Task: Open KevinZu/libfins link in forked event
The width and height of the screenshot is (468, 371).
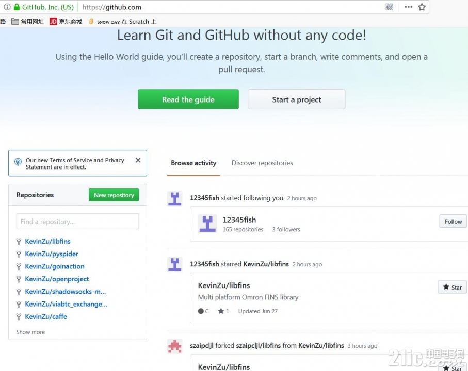Action: point(321,345)
